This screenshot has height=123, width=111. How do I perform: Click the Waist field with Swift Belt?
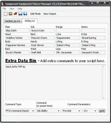click(x=43, y=53)
